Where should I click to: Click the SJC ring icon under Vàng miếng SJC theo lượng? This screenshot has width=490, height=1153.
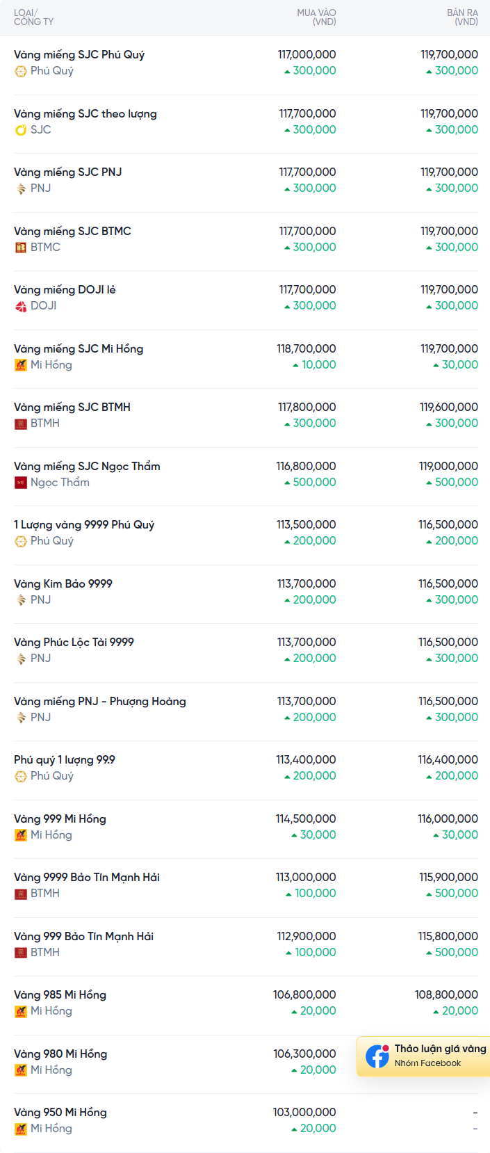(21, 129)
